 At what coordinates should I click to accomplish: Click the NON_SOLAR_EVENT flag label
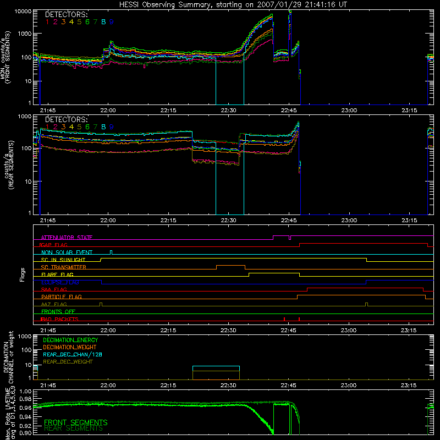(67, 252)
